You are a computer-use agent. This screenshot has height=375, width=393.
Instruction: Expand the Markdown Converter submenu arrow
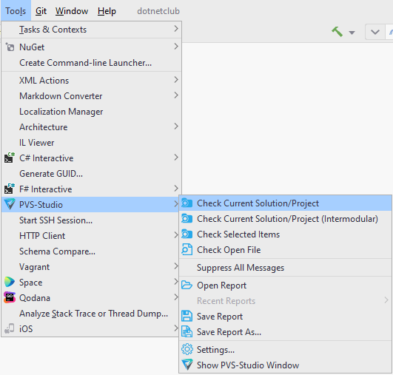point(176,95)
